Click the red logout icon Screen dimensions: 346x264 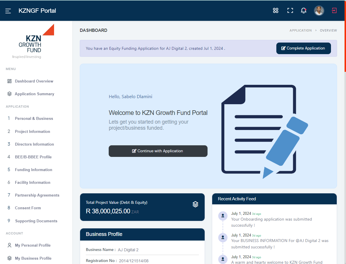click(334, 11)
